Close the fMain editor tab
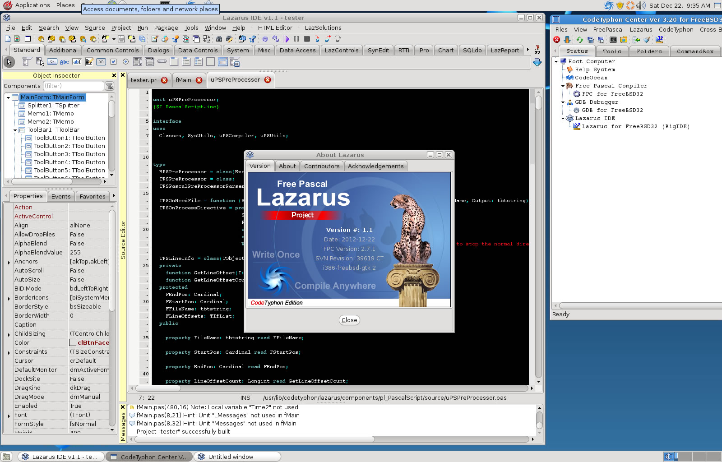 (x=199, y=80)
